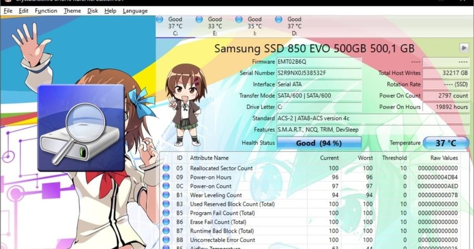Click the Serial Number field
The height and width of the screenshot is (249, 474).
(319, 73)
